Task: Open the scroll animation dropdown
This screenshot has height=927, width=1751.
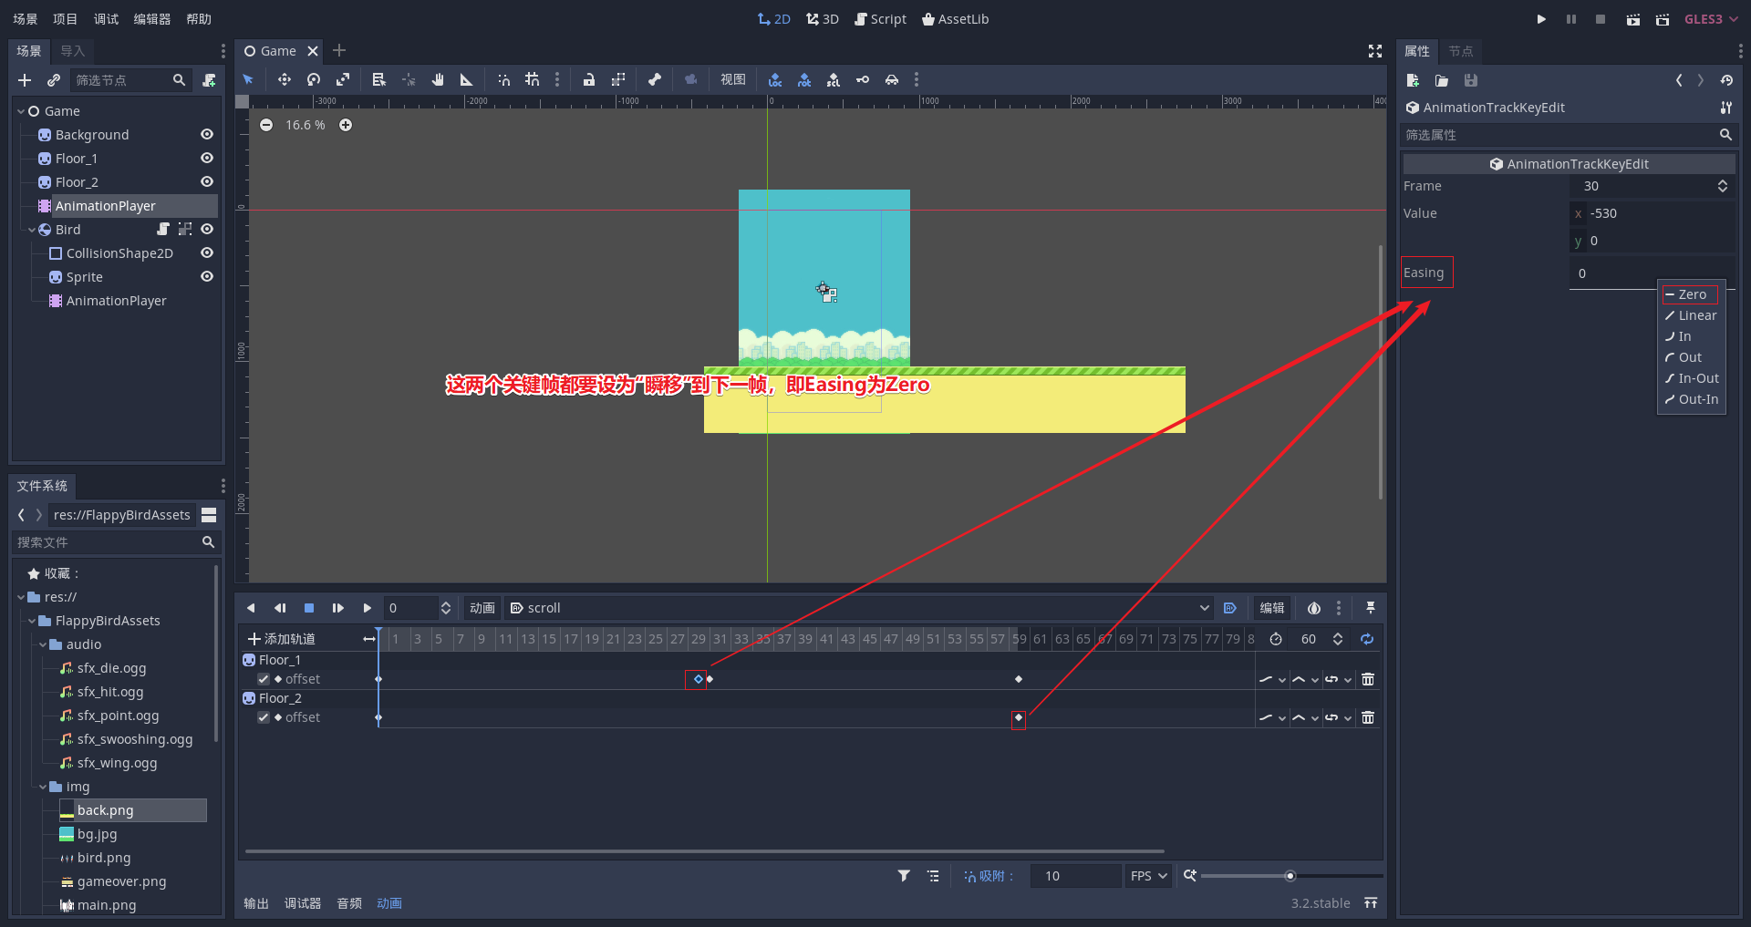Action: 860,608
